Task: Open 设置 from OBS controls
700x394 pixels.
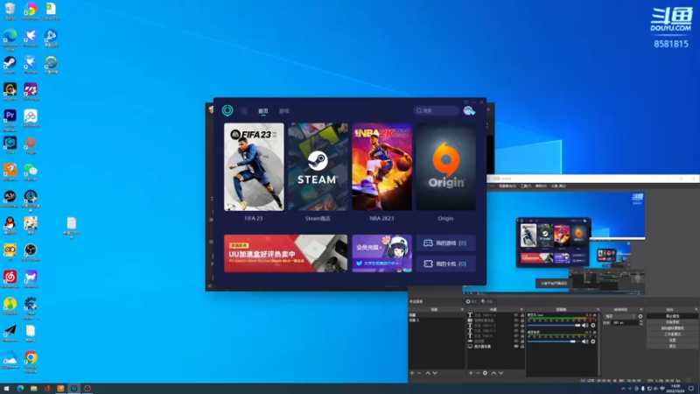Action: [x=673, y=341]
